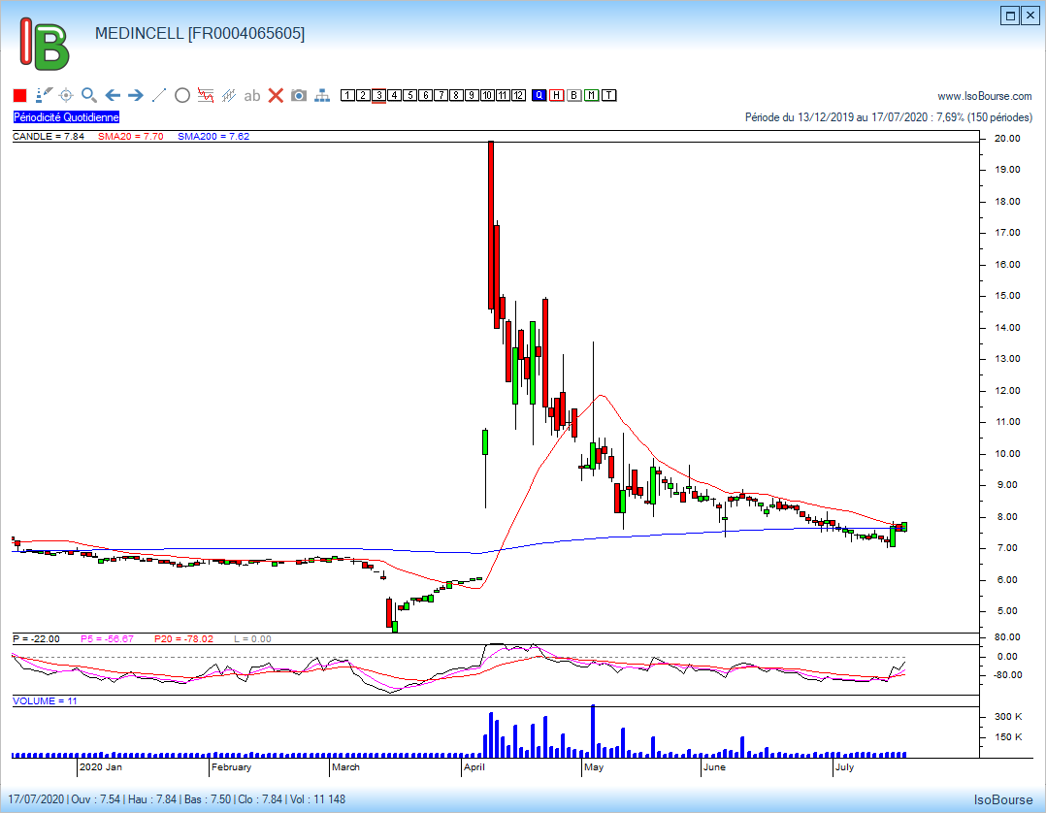Select the drawing pencil tool icon

tap(44, 95)
